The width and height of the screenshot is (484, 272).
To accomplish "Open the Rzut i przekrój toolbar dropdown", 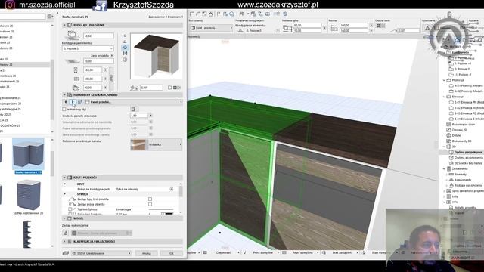I will [x=211, y=28].
